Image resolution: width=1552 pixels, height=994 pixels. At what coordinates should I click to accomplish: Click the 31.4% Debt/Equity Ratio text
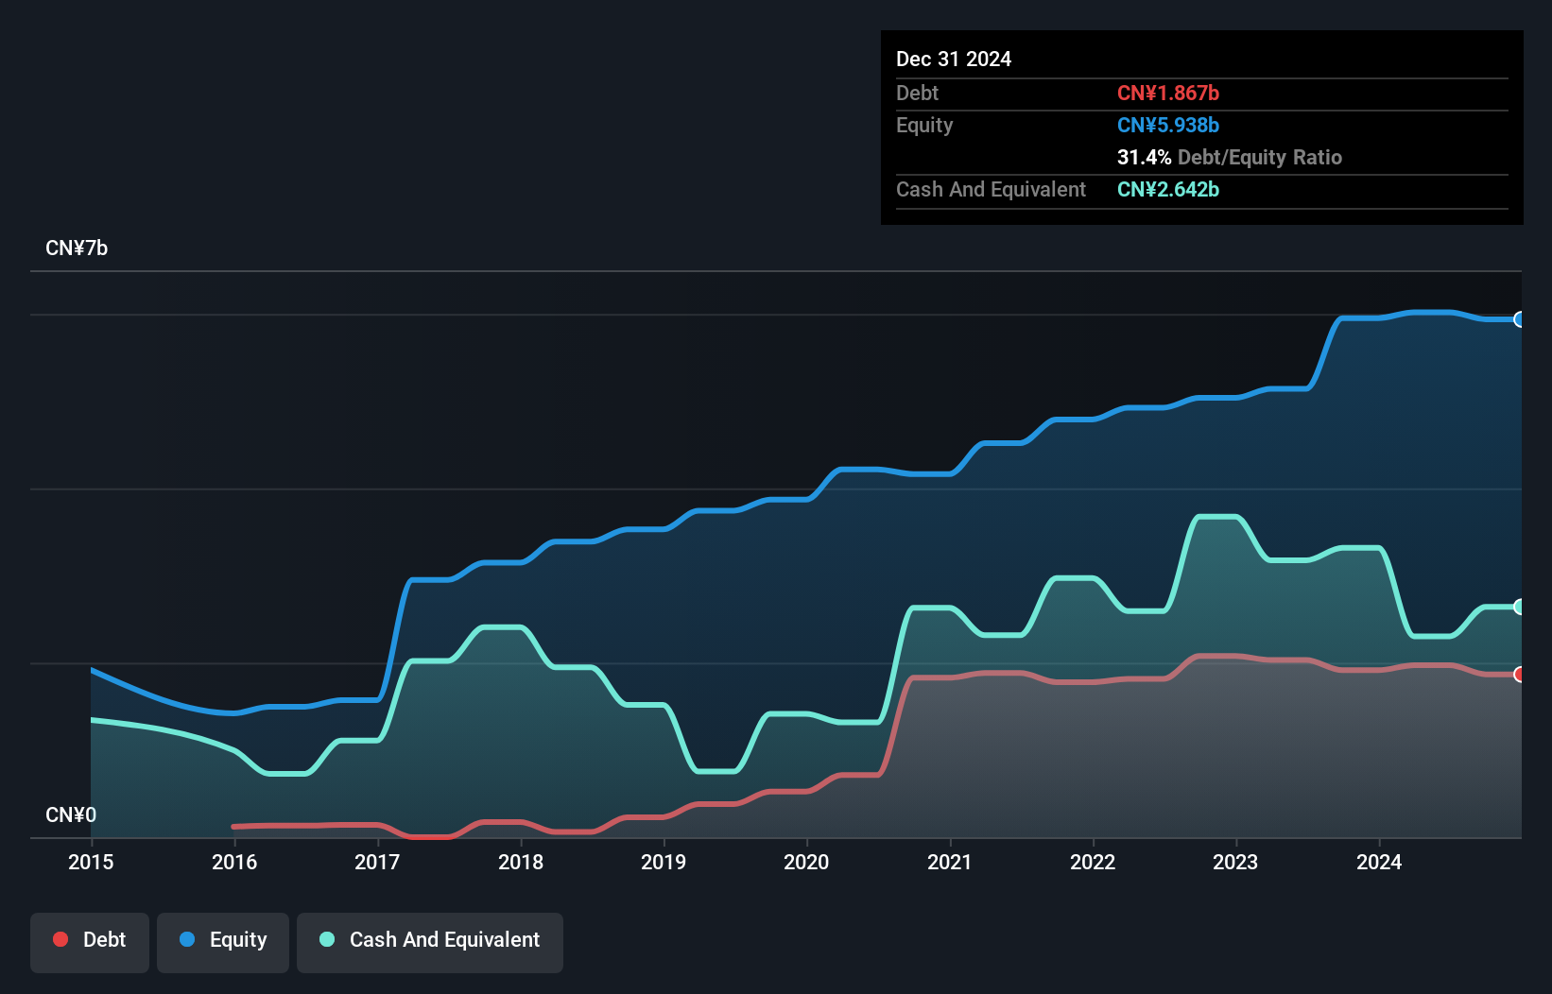(1230, 157)
